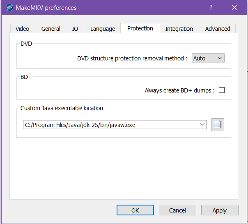Click the help question mark button
248x224 pixels.
coord(211,7)
